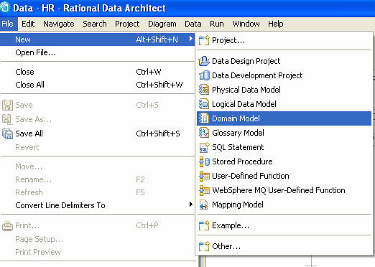Open the Help menu
Screen dimensions: 375x267
[x=276, y=24]
